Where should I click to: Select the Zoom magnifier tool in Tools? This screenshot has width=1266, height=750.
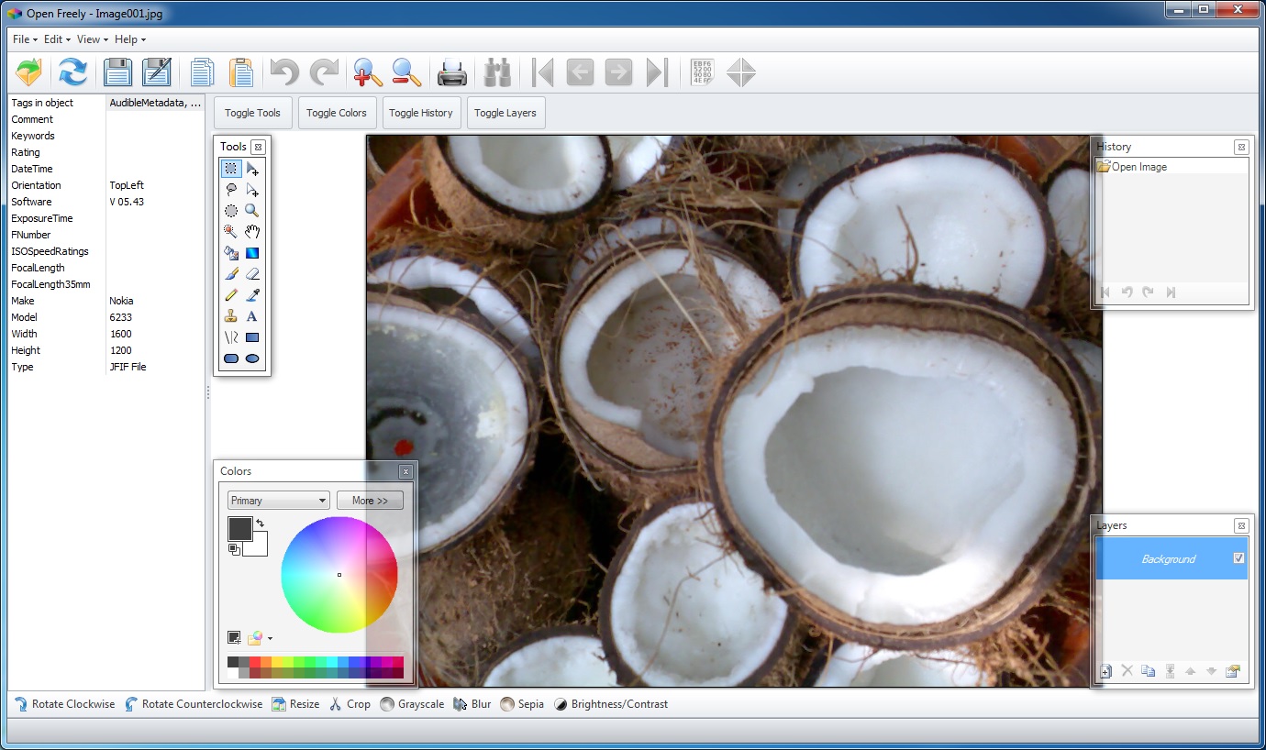point(252,211)
